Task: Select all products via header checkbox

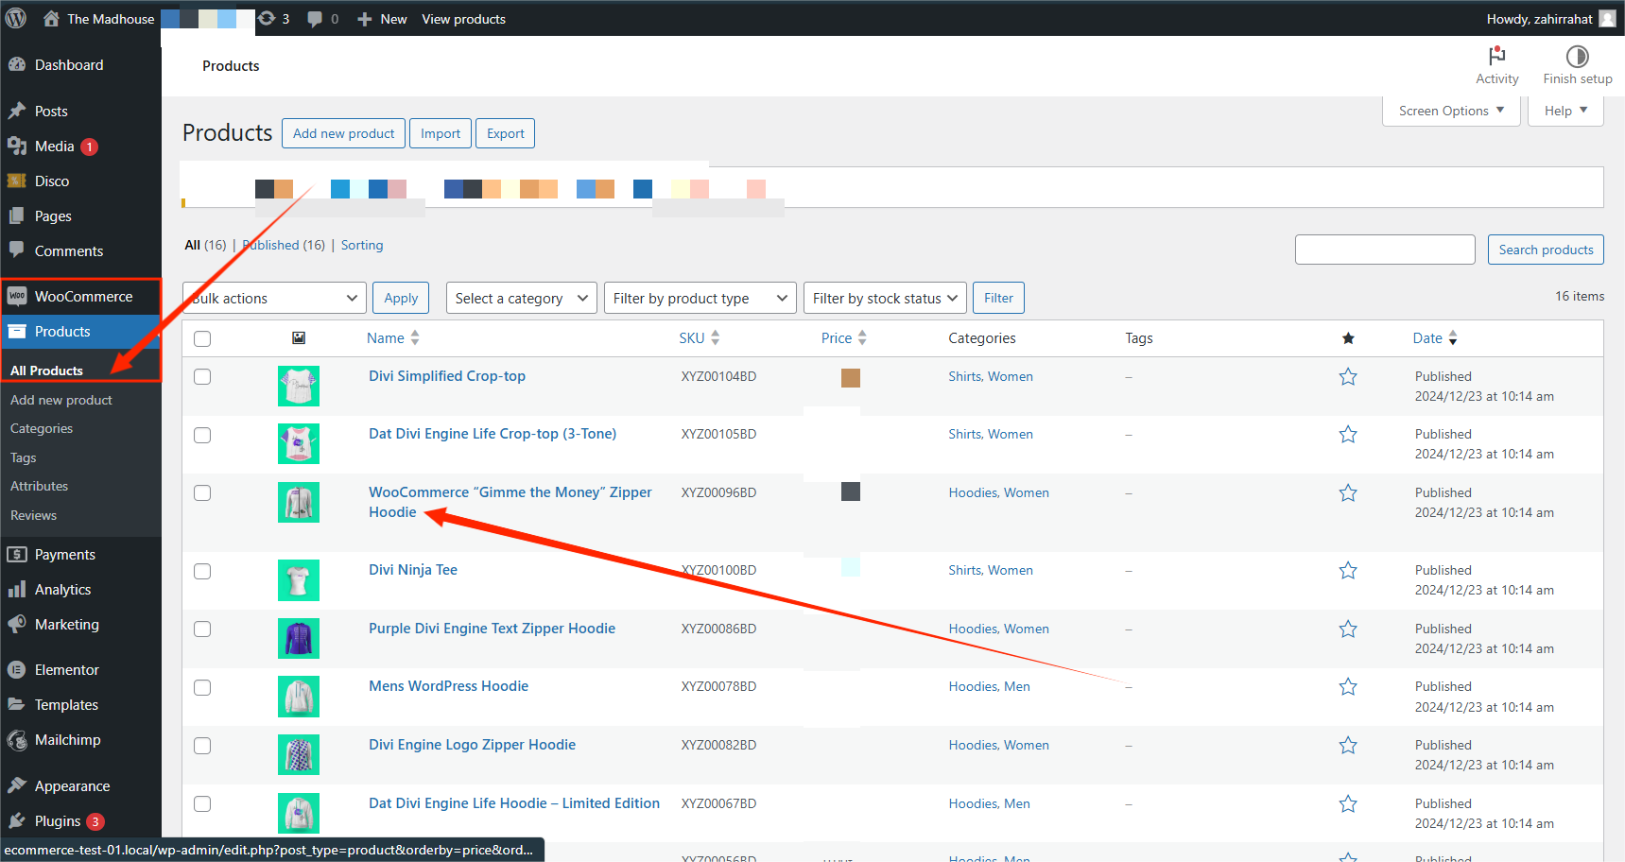Action: tap(202, 337)
